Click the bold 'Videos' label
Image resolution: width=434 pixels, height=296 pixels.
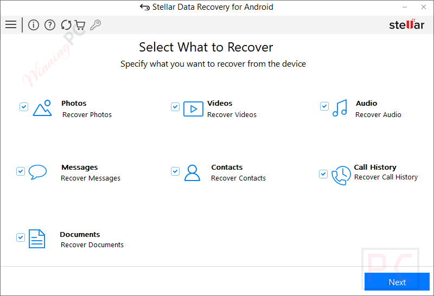(220, 104)
